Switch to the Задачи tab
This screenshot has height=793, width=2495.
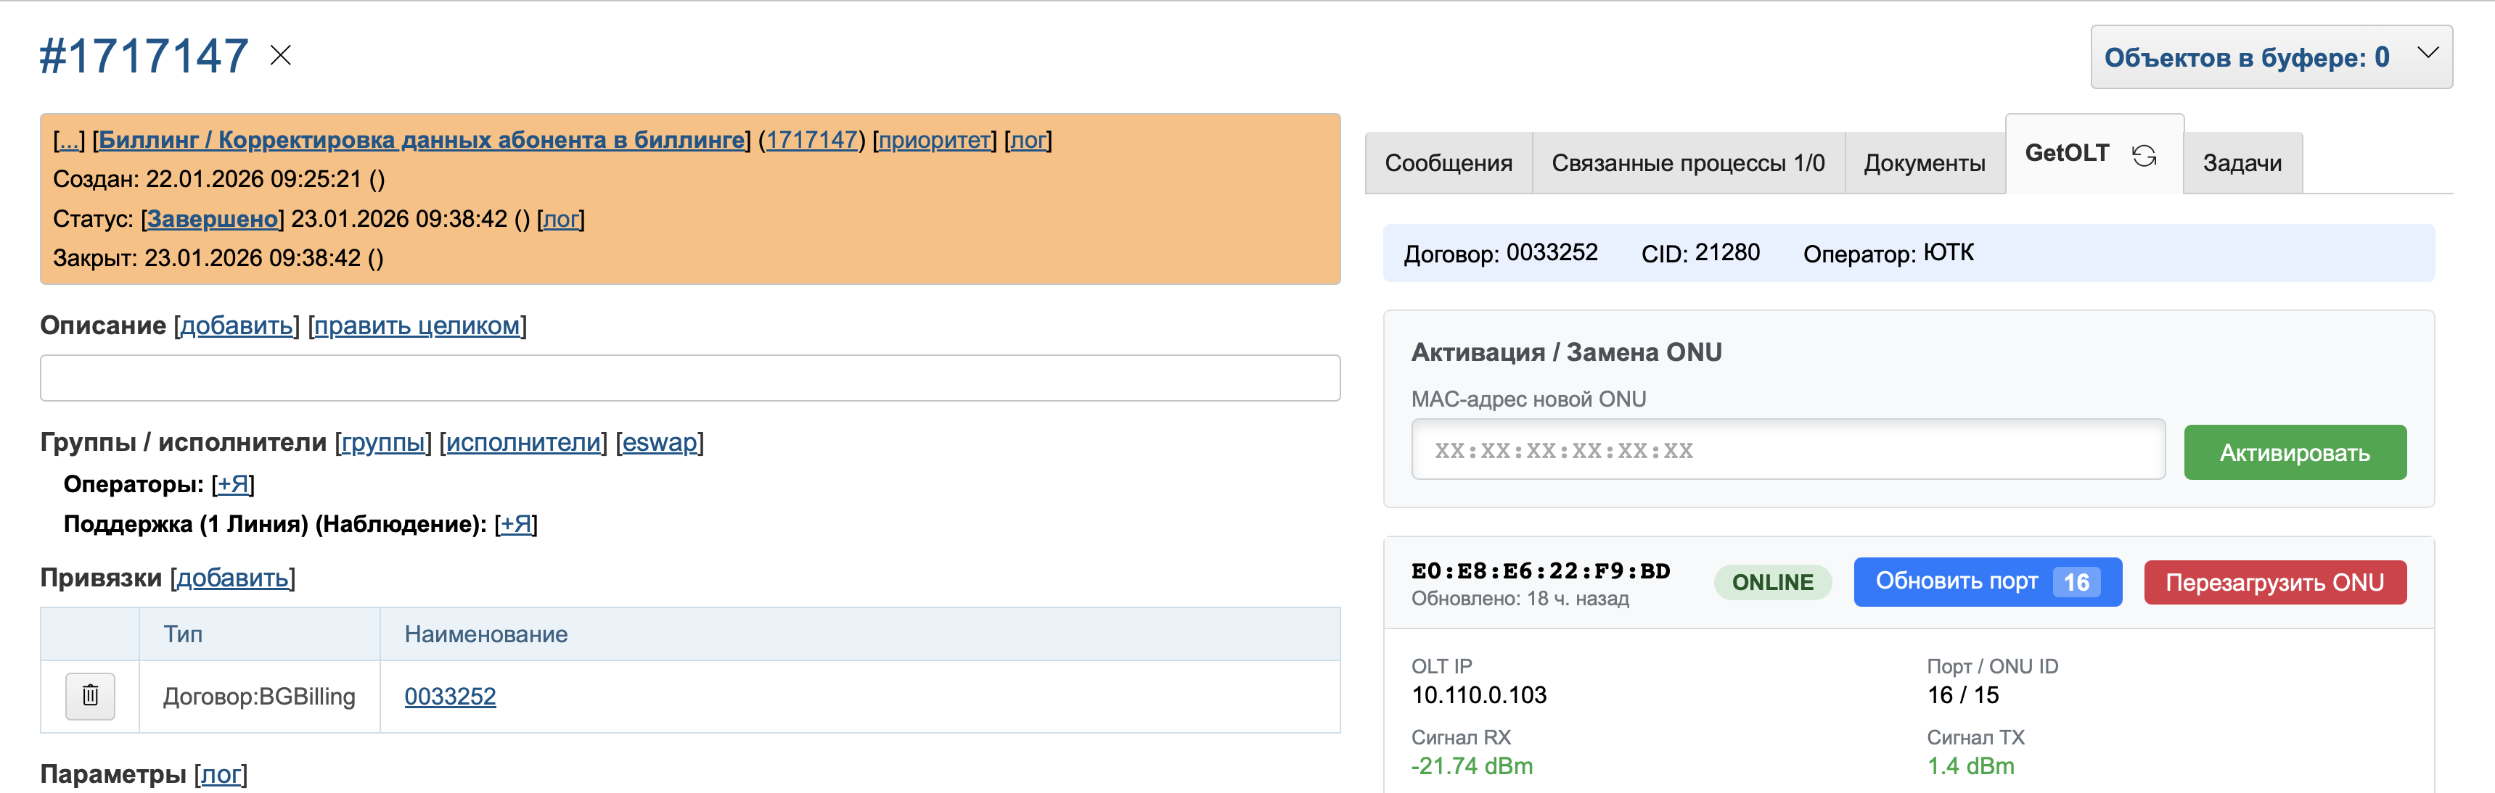(x=2242, y=162)
